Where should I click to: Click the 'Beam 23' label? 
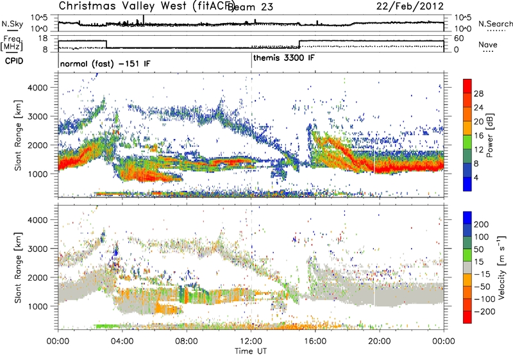tap(251, 6)
